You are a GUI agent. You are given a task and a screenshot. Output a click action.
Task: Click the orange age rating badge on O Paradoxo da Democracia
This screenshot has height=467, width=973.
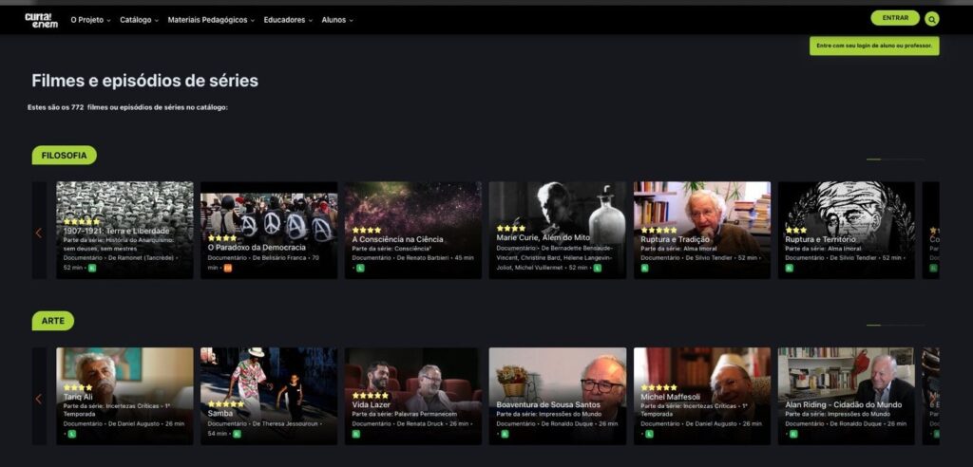(227, 268)
